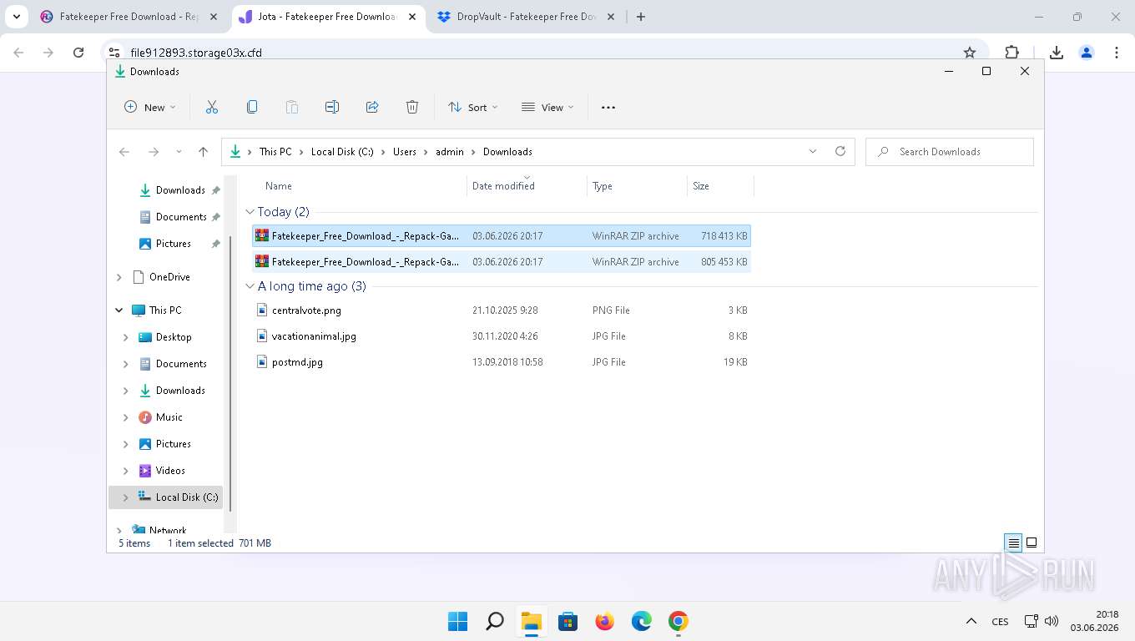Open Chrome downloads icon

click(x=1057, y=53)
